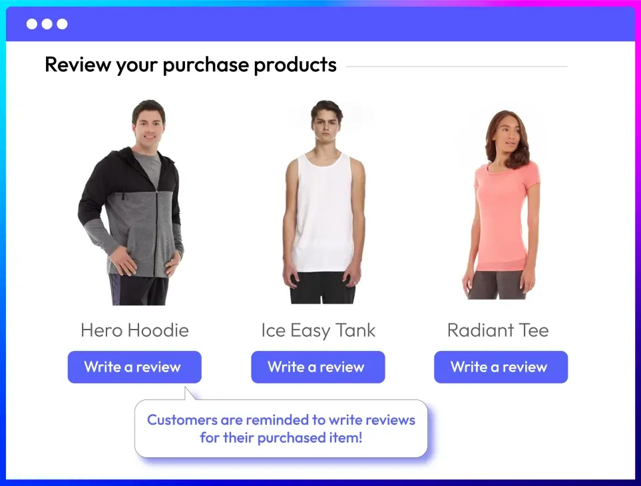Open the Ice Easy Tank product photo
Image resolution: width=641 pixels, height=486 pixels.
pos(323,202)
